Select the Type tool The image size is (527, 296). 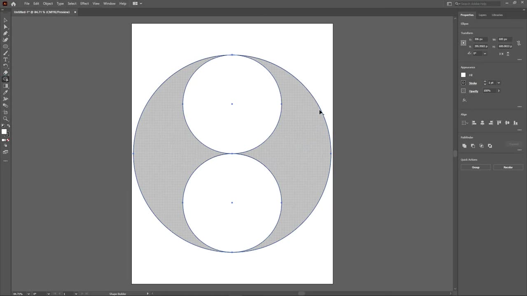tap(5, 59)
